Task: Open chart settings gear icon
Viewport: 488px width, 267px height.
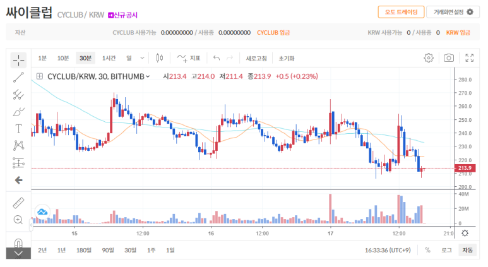Action: (429, 58)
